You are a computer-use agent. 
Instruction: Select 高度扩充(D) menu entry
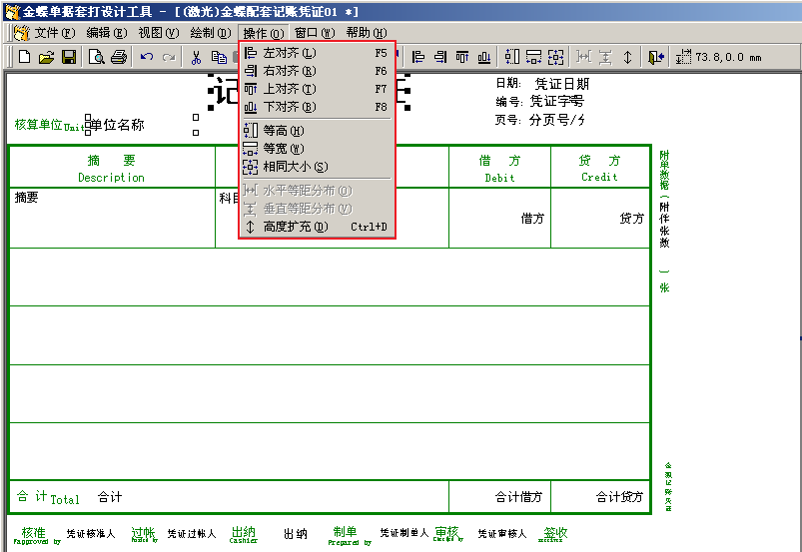(x=317, y=227)
